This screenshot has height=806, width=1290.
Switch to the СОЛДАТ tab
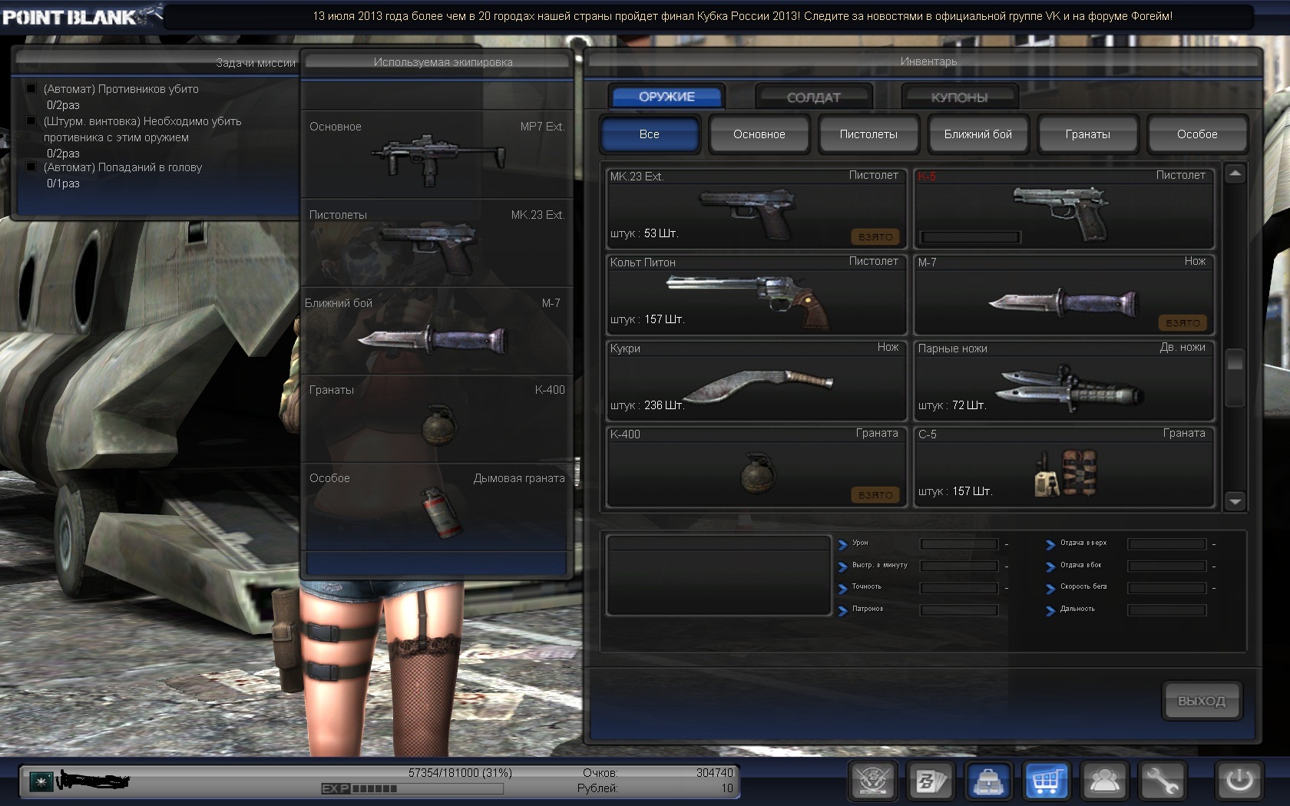pyautogui.click(x=814, y=97)
